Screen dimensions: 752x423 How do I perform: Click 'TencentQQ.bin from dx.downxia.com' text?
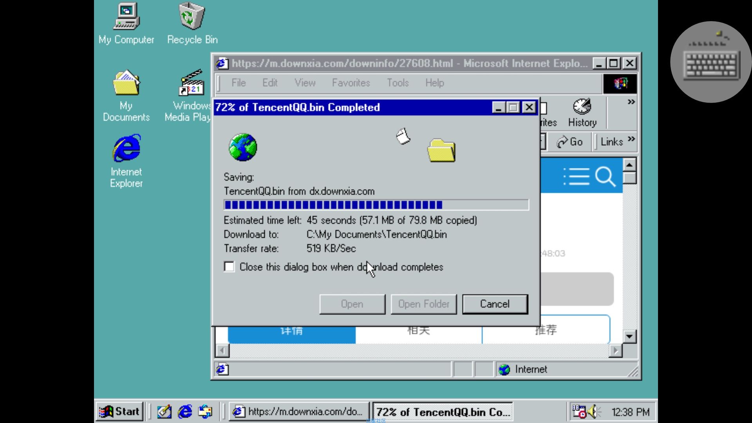299,191
